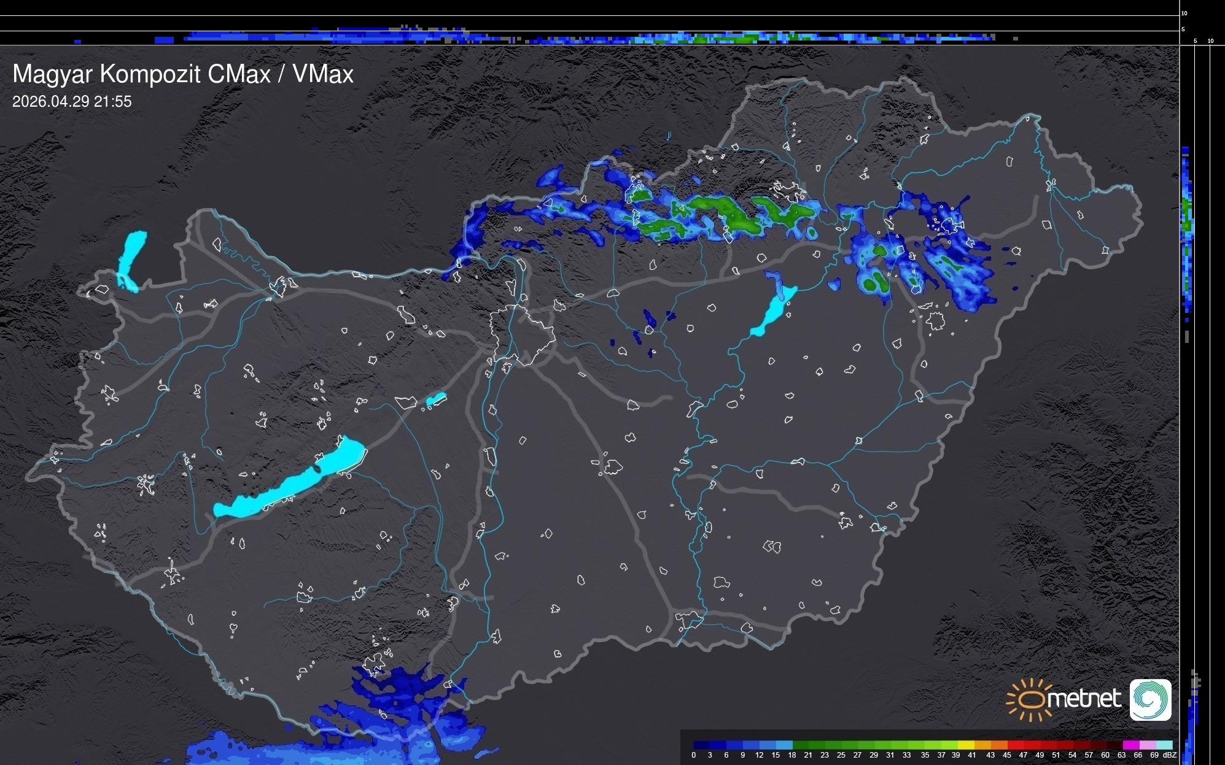Click small Lake Velence near Balaton
Image resolution: width=1225 pixels, height=765 pixels.
tap(436, 399)
